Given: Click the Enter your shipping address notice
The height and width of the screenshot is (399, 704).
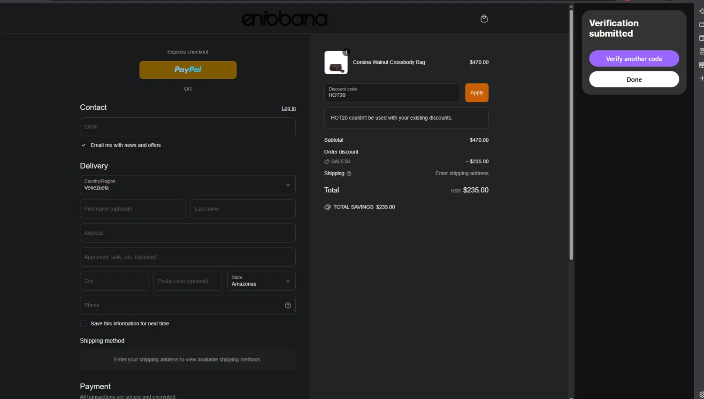Looking at the screenshot, I should [188, 360].
